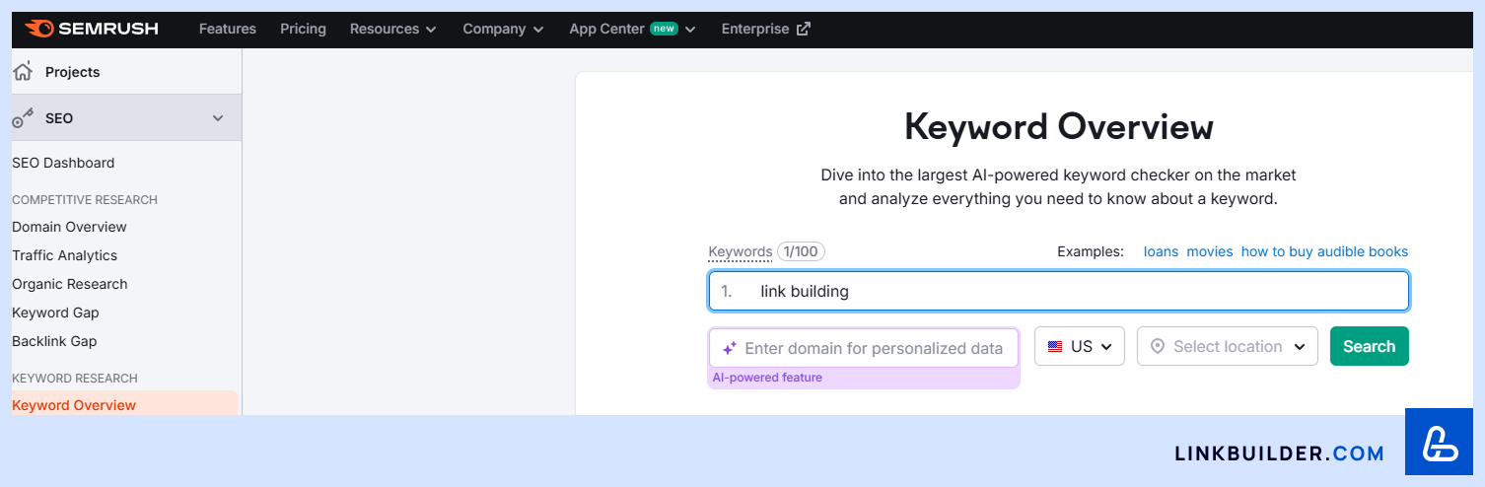Click the AI sparkle icon in domain field

pyautogui.click(x=730, y=348)
